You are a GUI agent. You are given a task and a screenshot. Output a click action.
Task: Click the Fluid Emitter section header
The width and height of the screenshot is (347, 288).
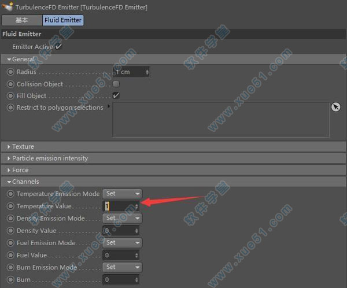click(173, 34)
